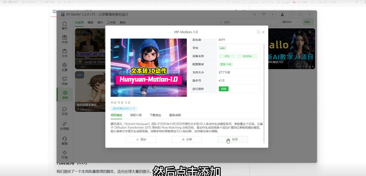Click the 显存: 16G requirement tag
366x176 pixels.
pyautogui.click(x=226, y=64)
